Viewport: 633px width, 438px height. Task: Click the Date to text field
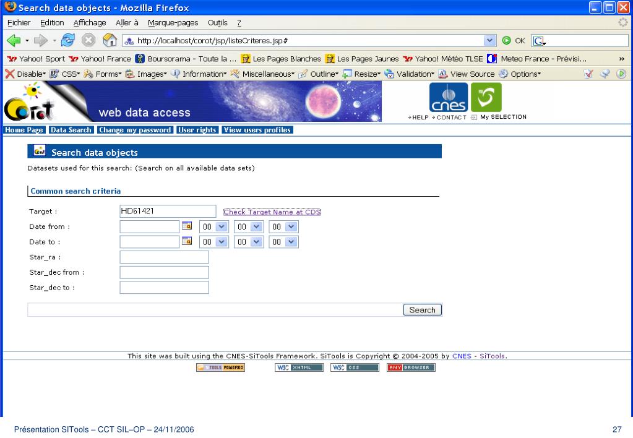(149, 242)
